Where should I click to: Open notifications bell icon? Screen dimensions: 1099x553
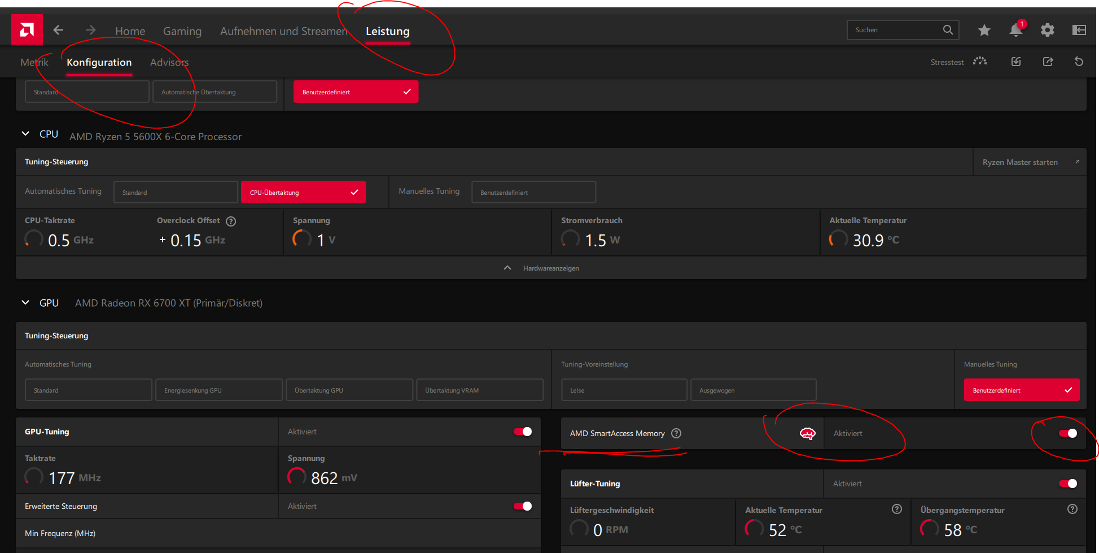pyautogui.click(x=1016, y=30)
